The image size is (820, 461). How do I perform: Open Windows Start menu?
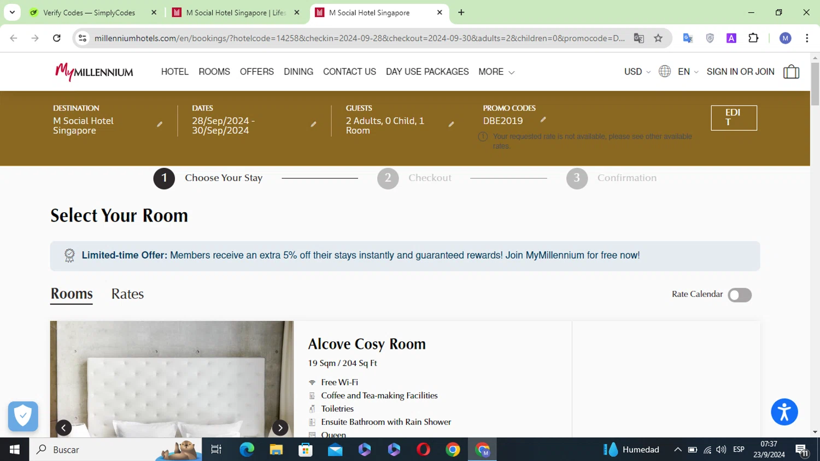14,450
